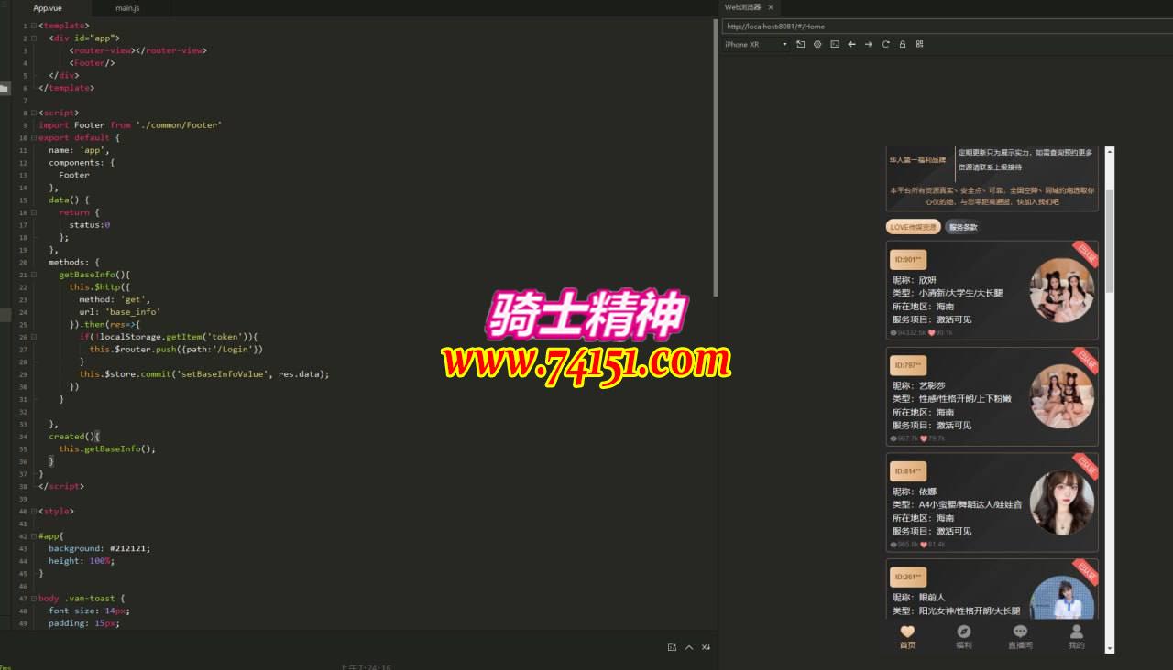Viewport: 1173px width, 670px height.
Task: Click the localhost URL address bar
Action: click(944, 27)
